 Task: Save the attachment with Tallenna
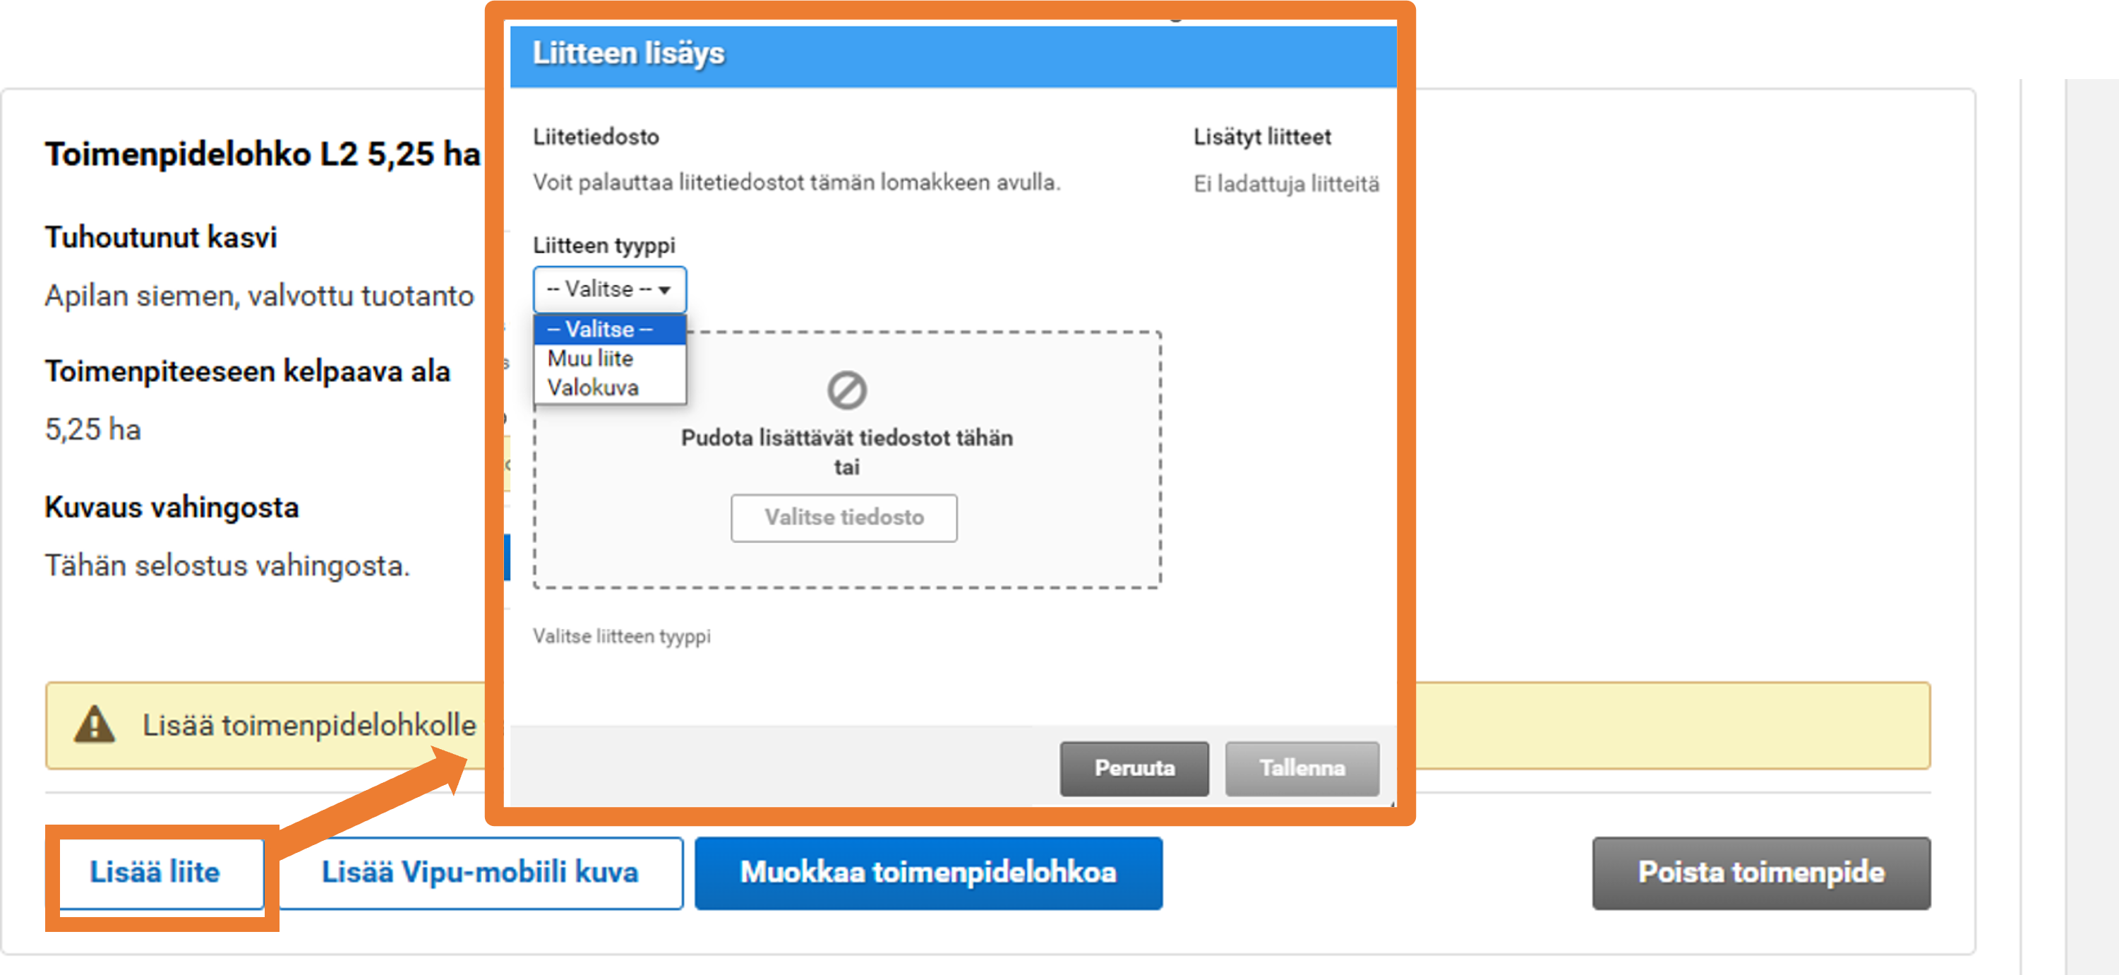pyautogui.click(x=1302, y=767)
